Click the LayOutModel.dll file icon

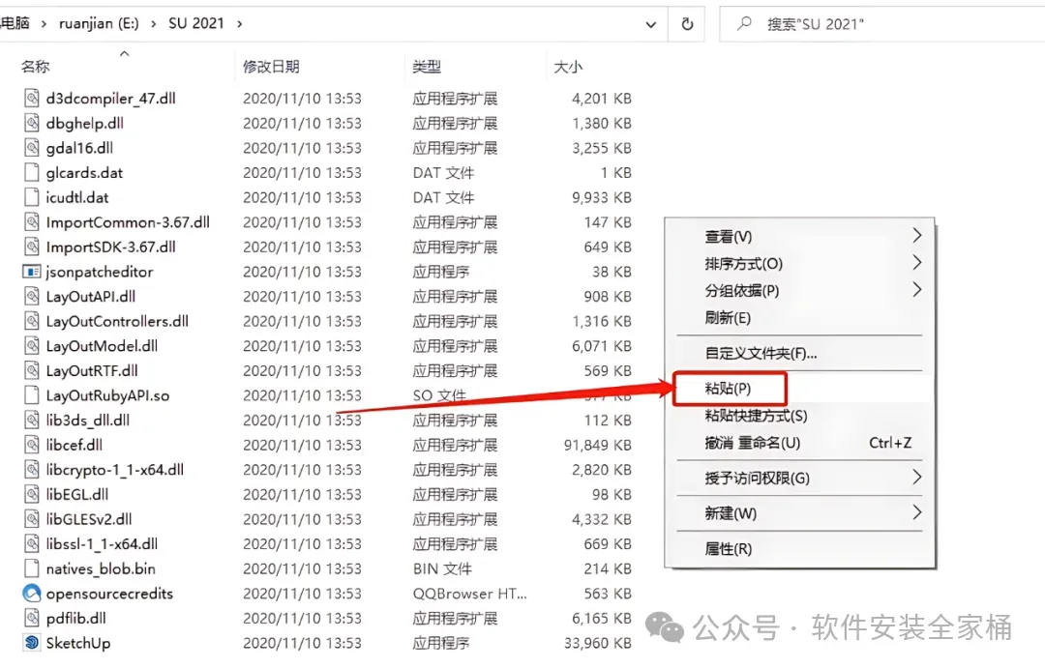pos(31,346)
